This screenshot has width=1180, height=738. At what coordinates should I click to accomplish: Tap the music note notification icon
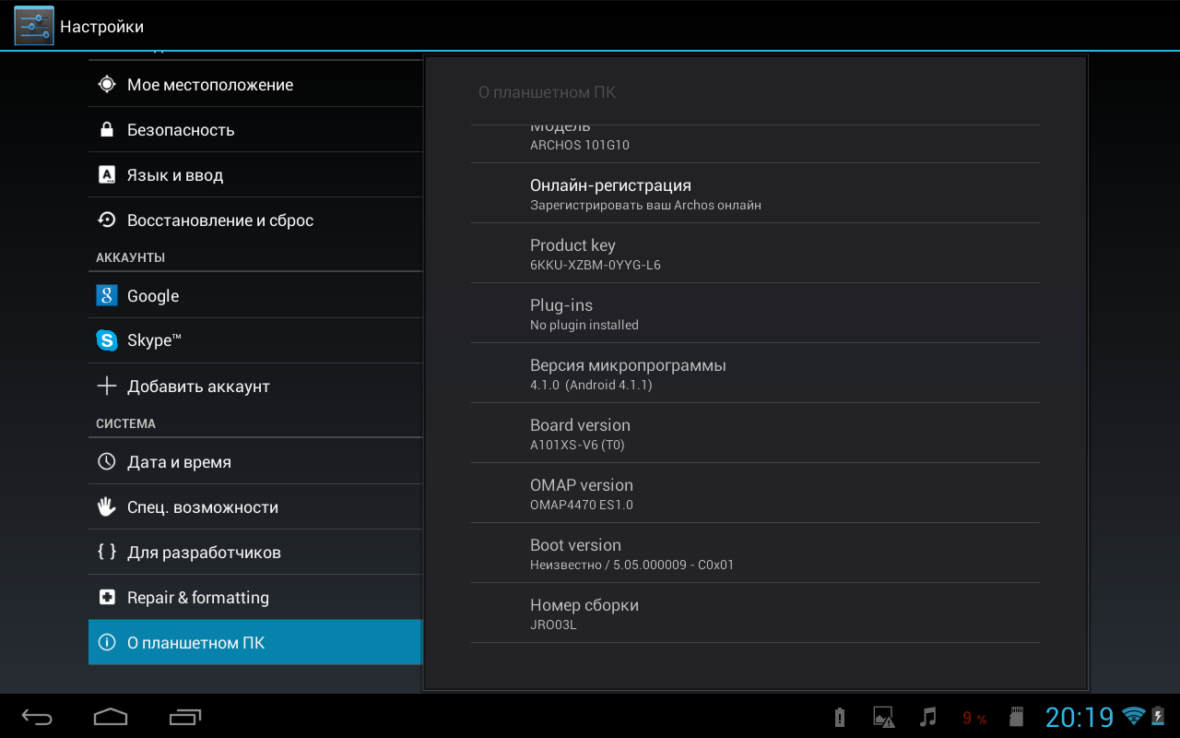[x=928, y=717]
